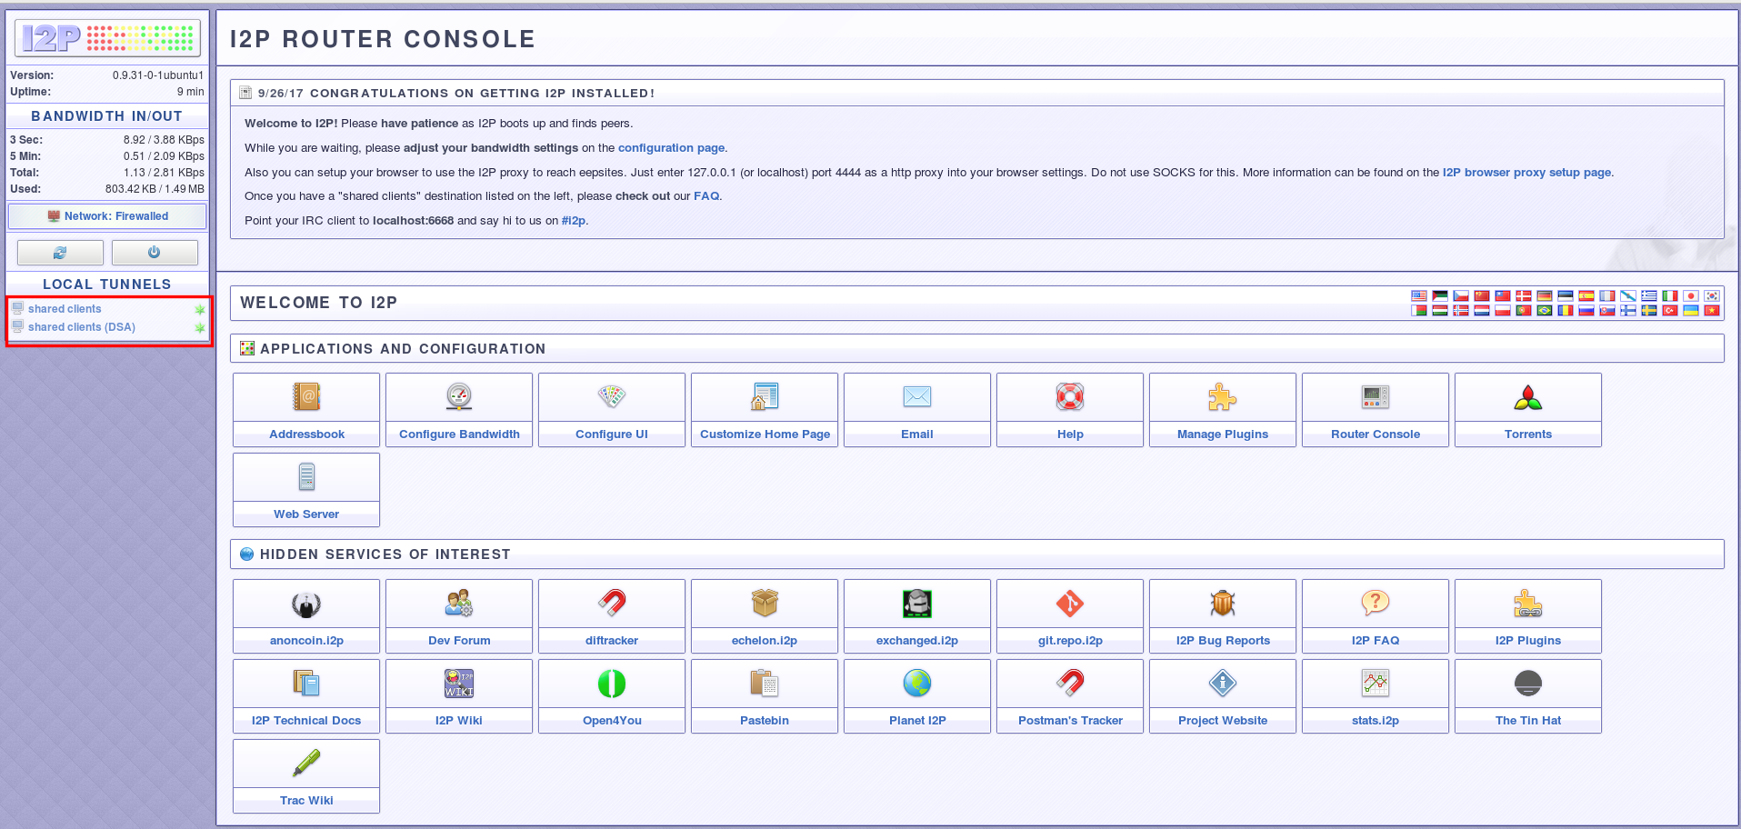Click the sidebar shutdown power button
The image size is (1741, 829).
point(155,253)
